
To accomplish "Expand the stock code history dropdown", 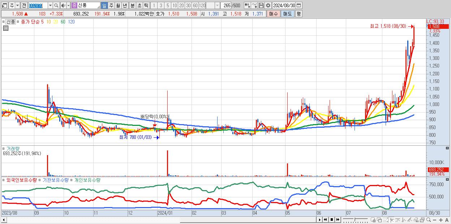I will 50,5.
